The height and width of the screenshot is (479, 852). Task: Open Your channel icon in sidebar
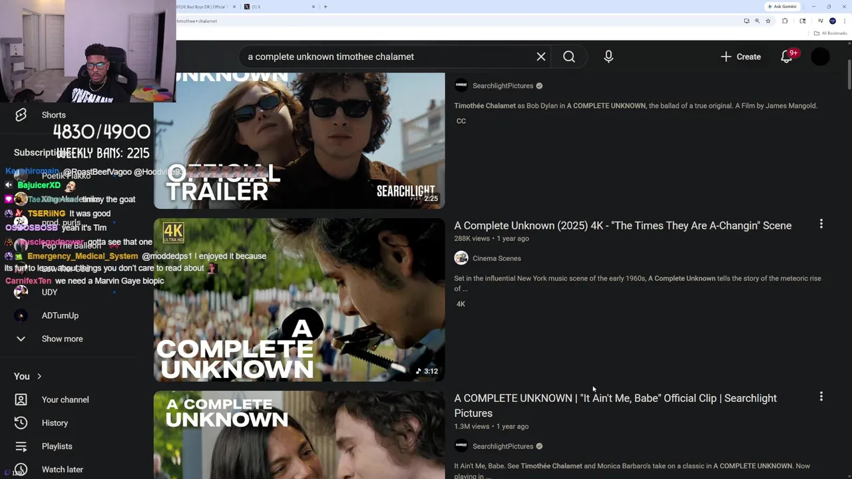coord(21,400)
